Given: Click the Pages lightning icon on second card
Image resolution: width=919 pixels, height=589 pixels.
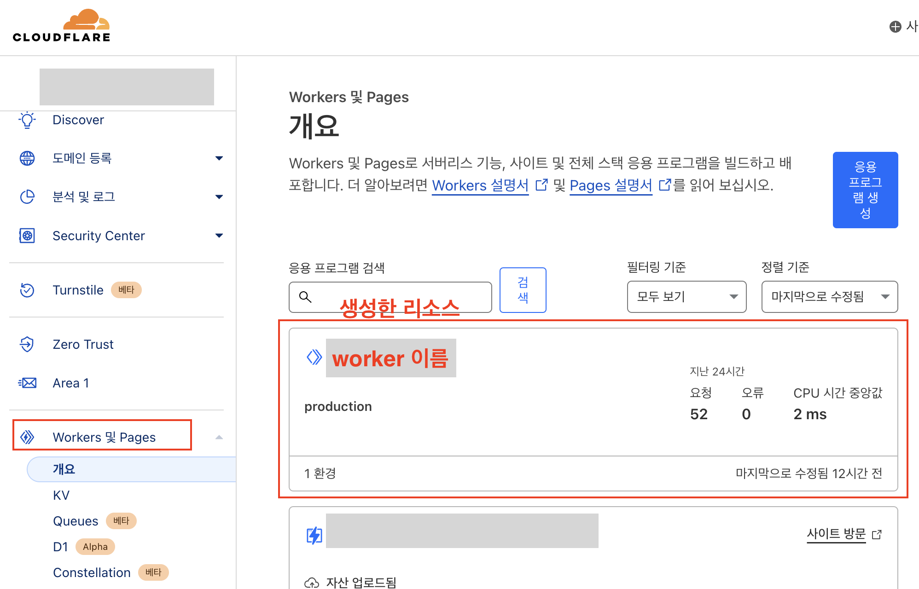Looking at the screenshot, I should (314, 535).
